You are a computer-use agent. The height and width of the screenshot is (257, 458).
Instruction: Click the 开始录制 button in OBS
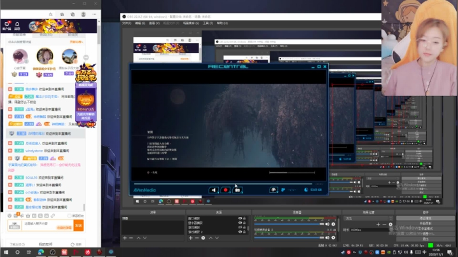tap(426, 223)
